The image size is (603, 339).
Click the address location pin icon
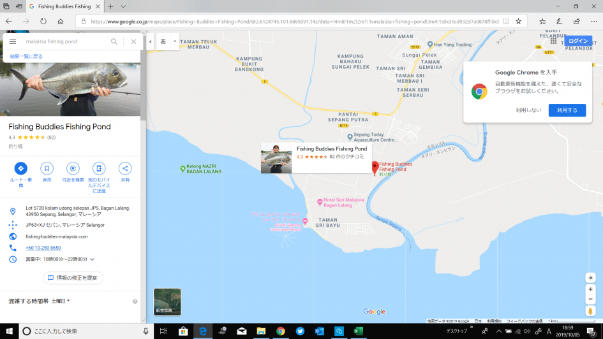13,211
